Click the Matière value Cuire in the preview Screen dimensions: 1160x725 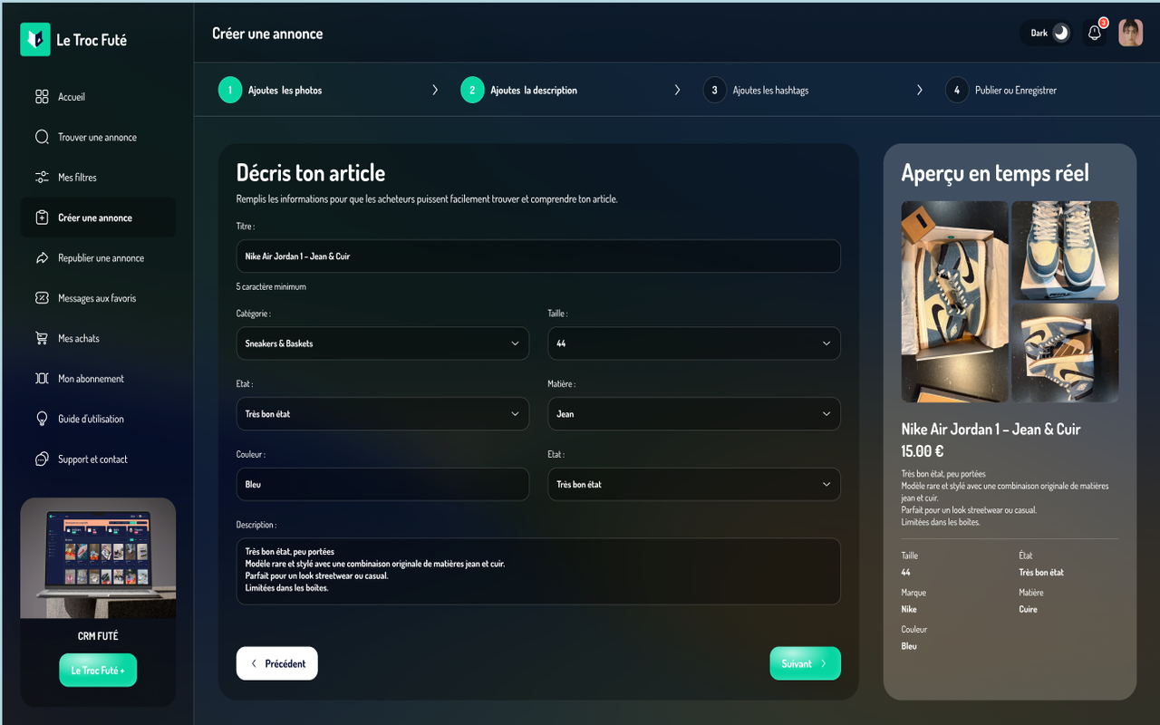pos(1029,609)
